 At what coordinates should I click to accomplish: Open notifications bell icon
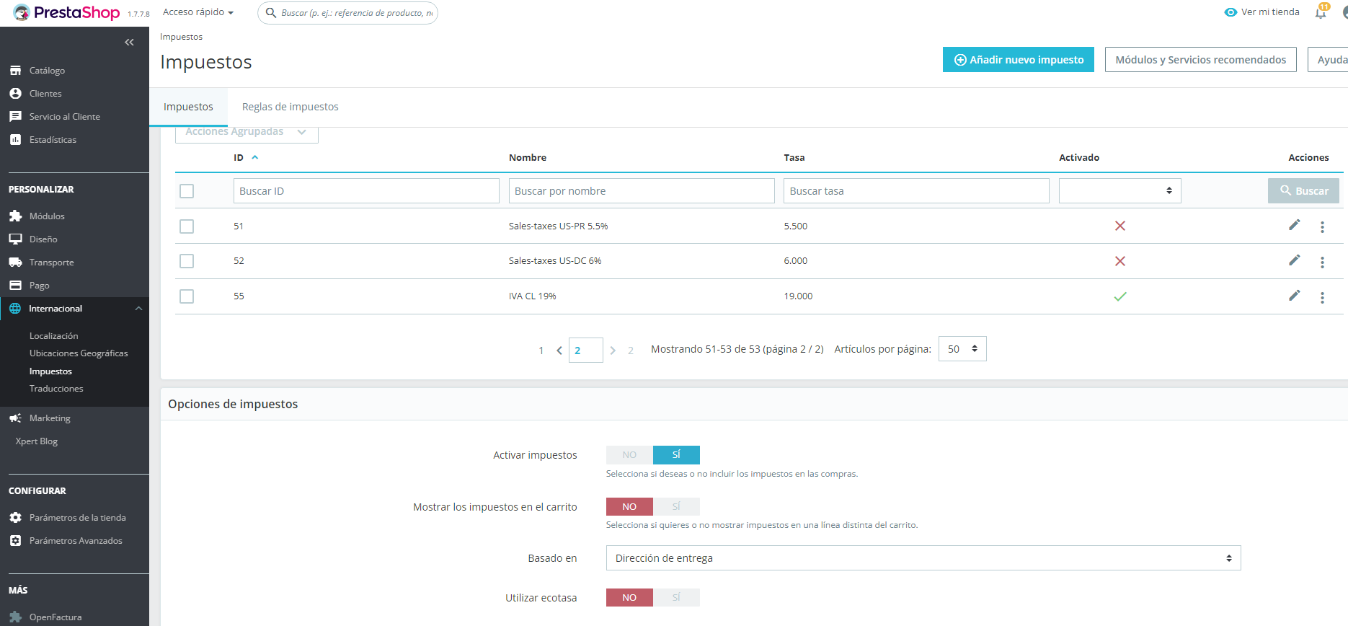pos(1321,12)
